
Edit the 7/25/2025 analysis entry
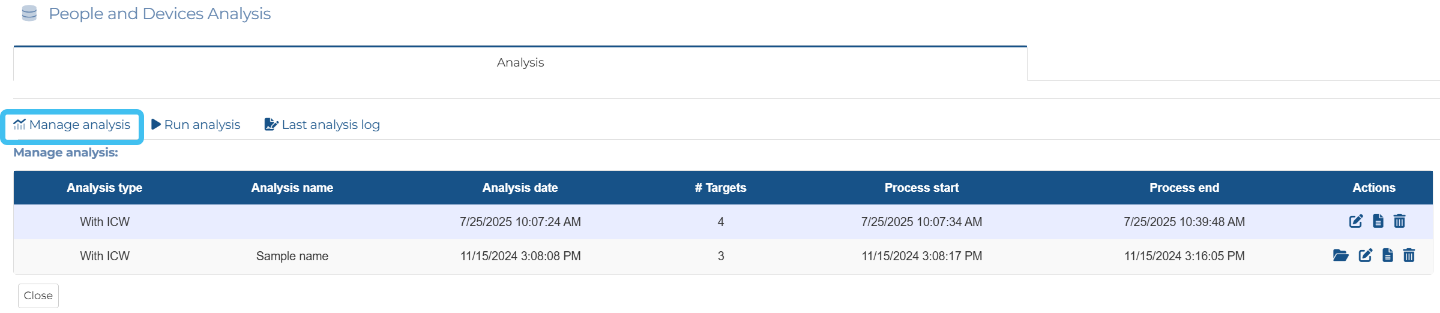coord(1355,221)
